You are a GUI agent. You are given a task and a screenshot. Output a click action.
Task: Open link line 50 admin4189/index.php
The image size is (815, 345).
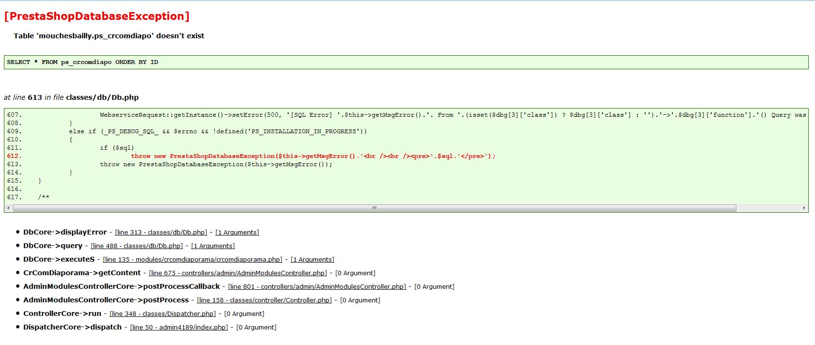pyautogui.click(x=179, y=328)
